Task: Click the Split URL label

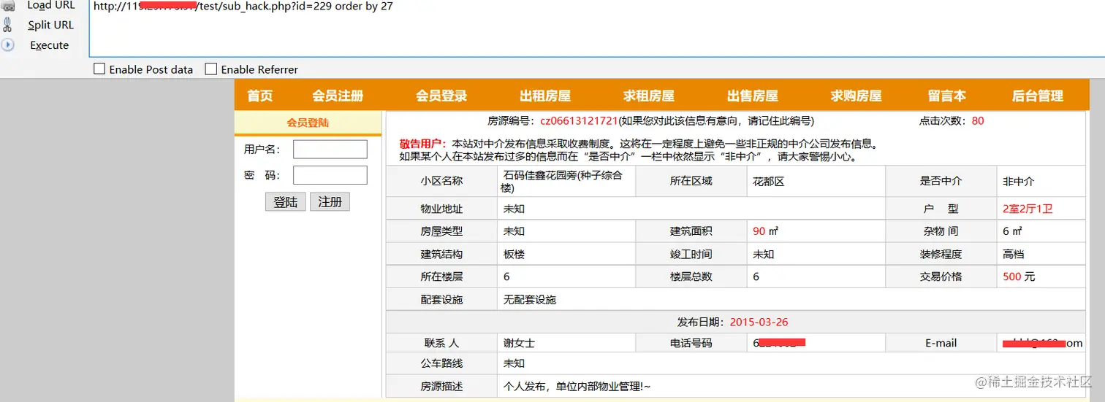Action: click(51, 25)
